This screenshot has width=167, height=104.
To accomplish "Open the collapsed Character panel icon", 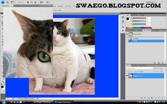I will [123, 27].
